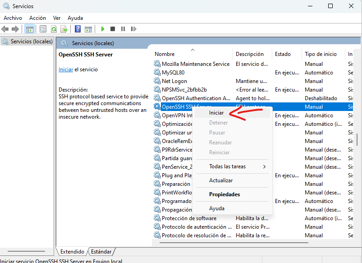The height and width of the screenshot is (263, 362).
Task: Sort by the Nombre column header
Action: (x=193, y=54)
